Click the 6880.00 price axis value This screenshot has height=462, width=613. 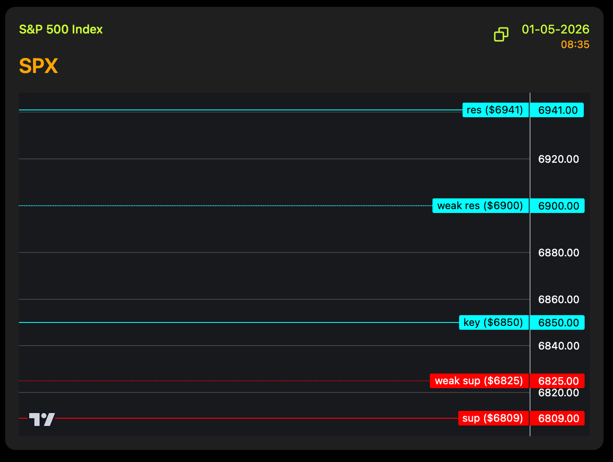pyautogui.click(x=558, y=253)
